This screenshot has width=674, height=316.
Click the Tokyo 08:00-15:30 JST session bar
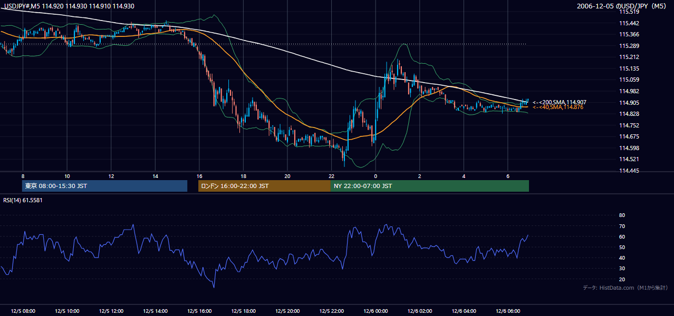[105, 186]
